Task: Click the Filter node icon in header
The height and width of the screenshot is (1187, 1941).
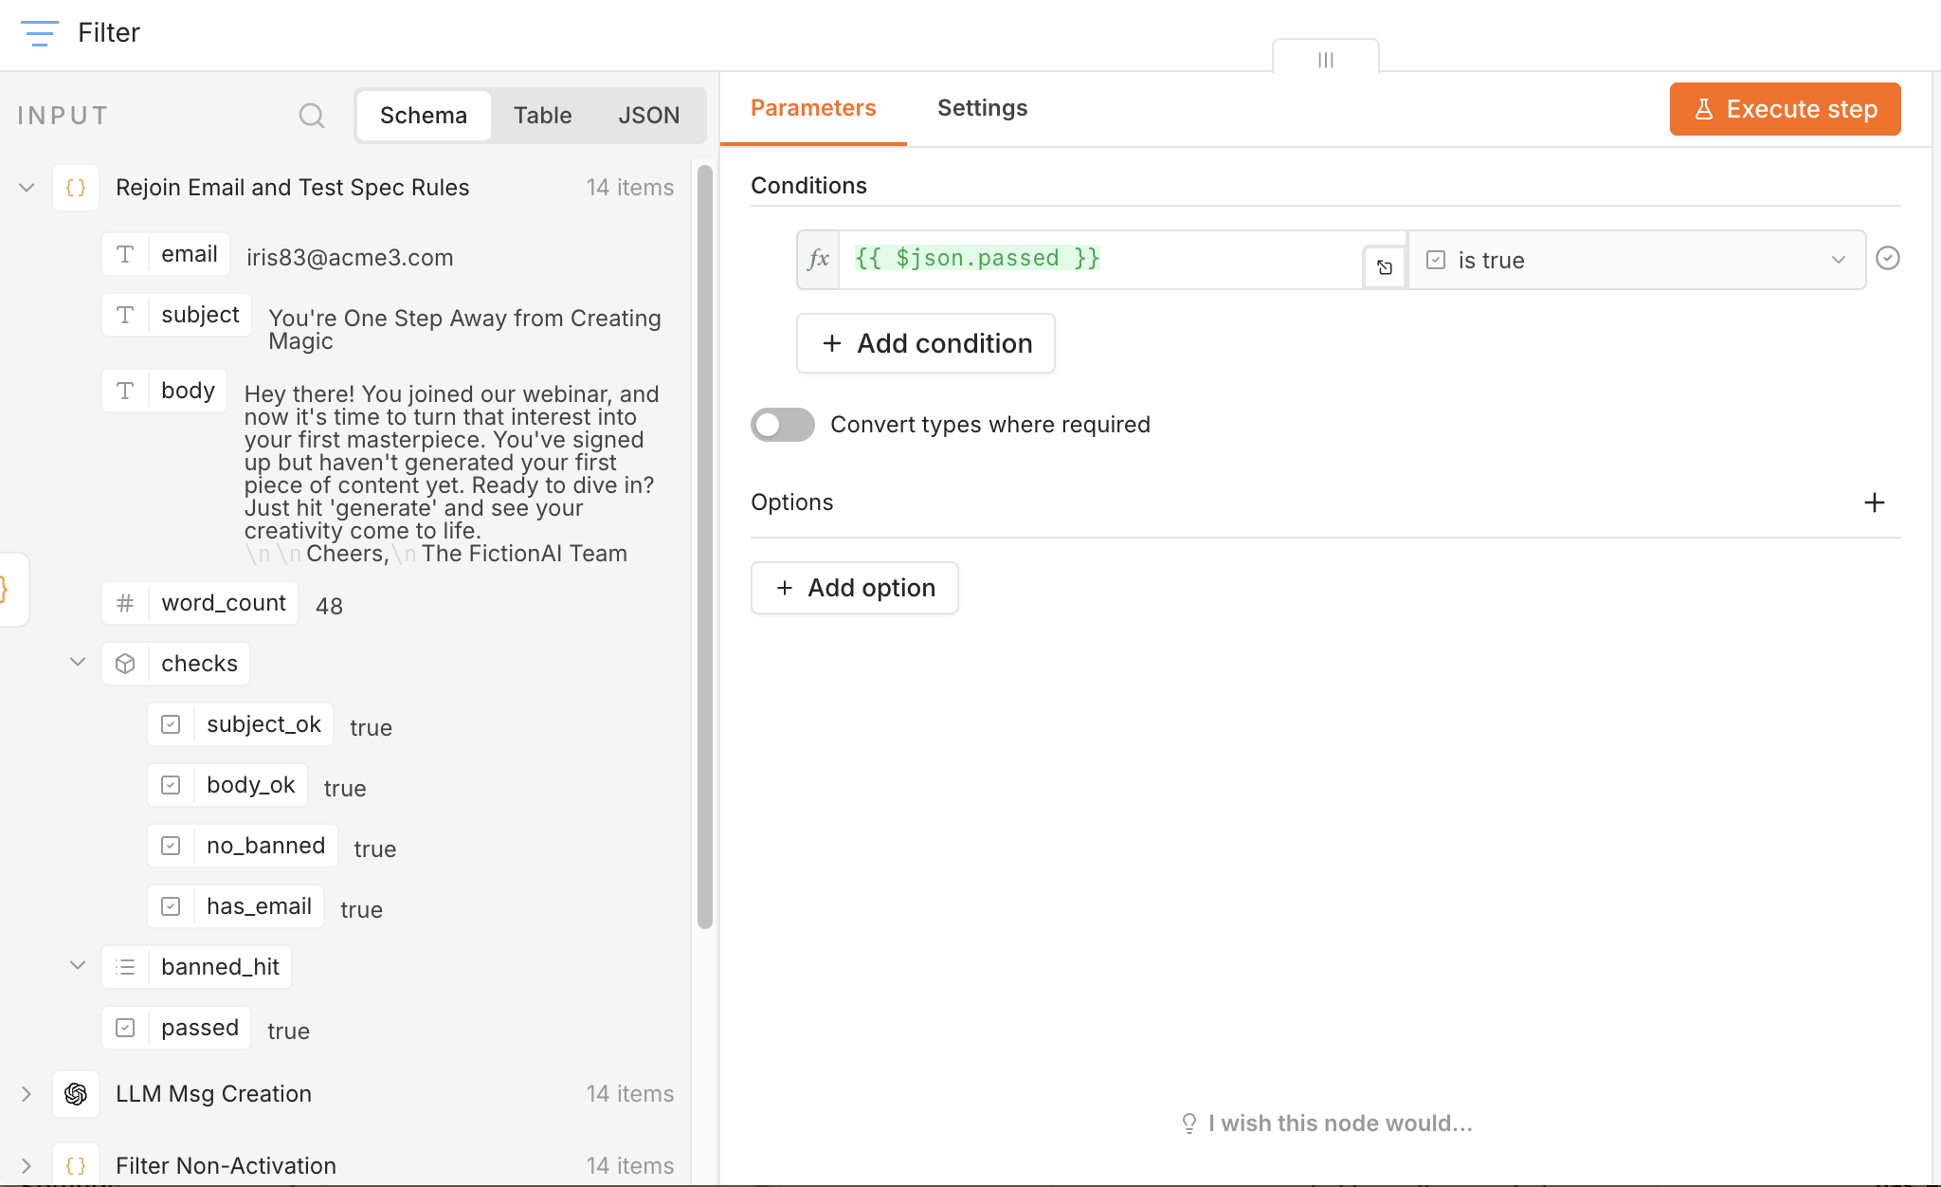Action: [x=39, y=33]
